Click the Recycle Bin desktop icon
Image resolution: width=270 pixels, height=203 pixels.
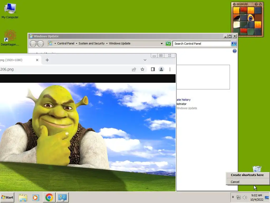(x=257, y=169)
